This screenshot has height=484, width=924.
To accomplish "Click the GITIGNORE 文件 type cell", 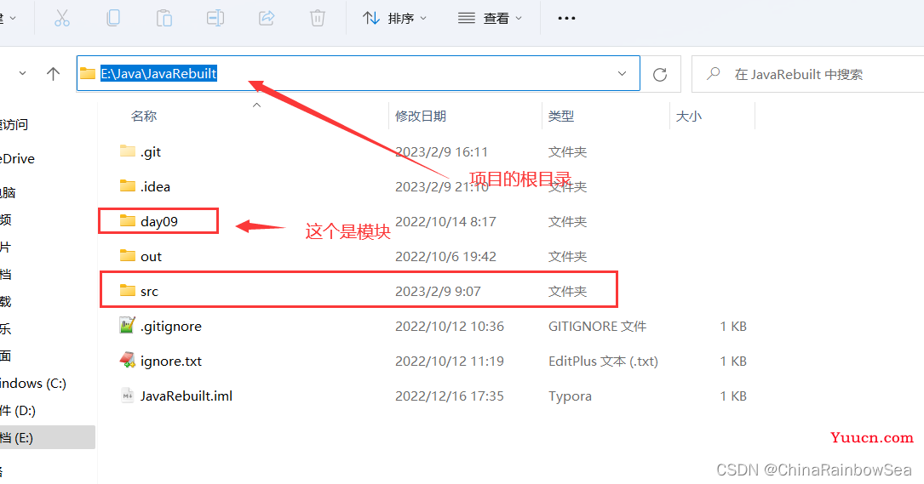I will [597, 326].
